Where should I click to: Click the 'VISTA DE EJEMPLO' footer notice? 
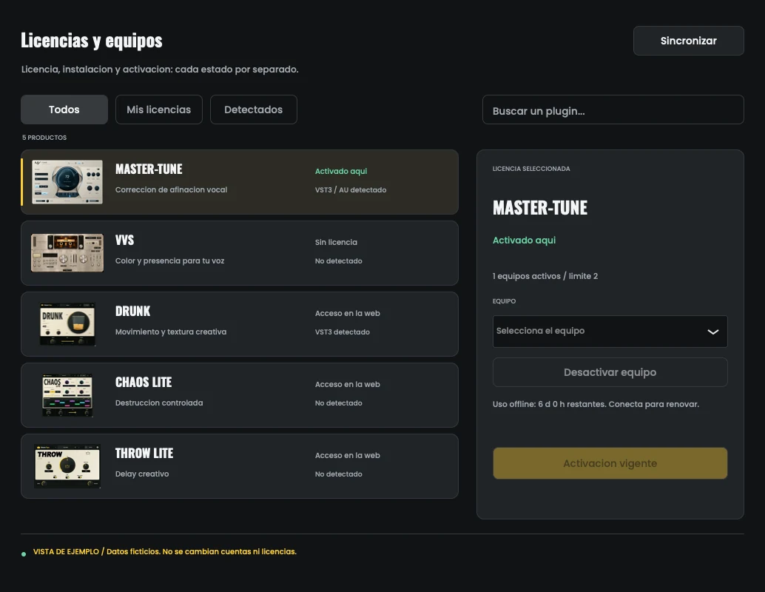(x=165, y=551)
